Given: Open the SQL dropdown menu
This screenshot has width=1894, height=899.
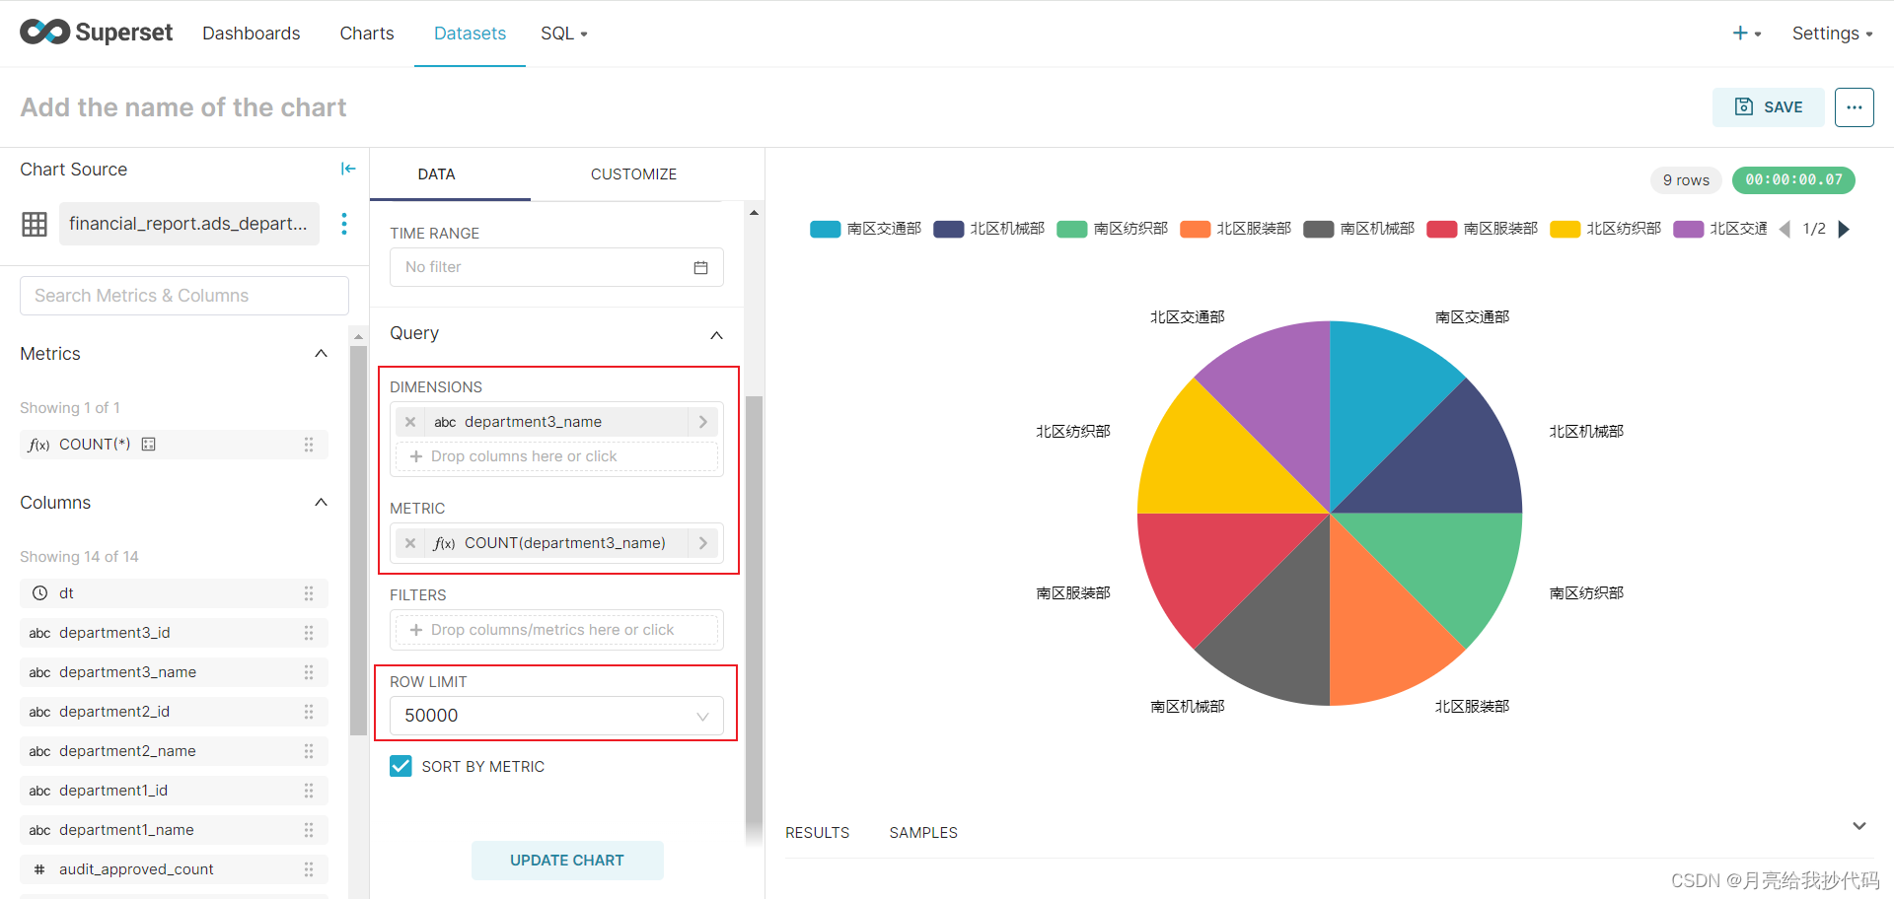Looking at the screenshot, I should [563, 34].
